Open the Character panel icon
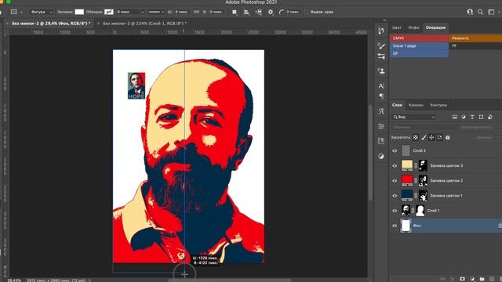This screenshot has width=502, height=282. tap(381, 85)
